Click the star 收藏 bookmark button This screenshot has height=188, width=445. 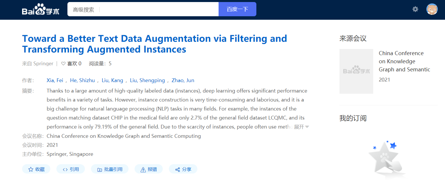tap(31, 169)
